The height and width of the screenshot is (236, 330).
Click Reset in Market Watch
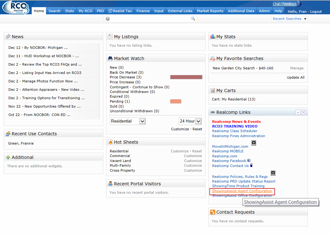point(197,129)
